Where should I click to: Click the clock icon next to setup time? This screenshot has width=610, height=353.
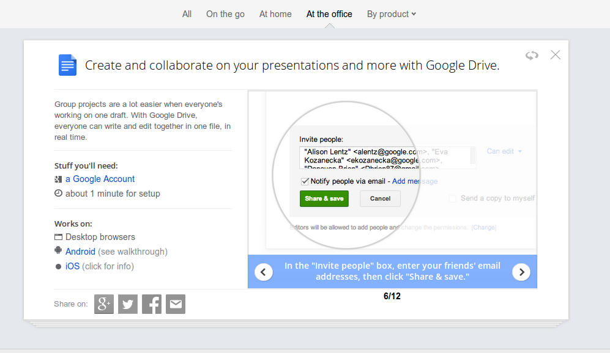[x=58, y=193]
